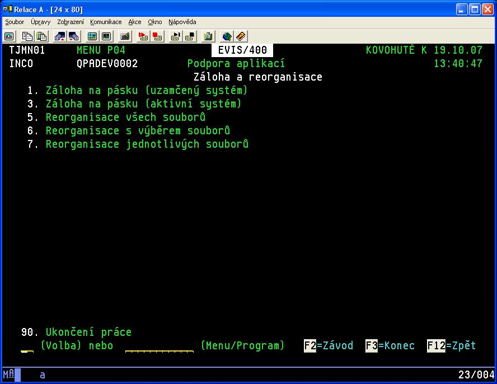497x384 pixels.
Task: Maximize the Relace A window
Action: coord(475,10)
